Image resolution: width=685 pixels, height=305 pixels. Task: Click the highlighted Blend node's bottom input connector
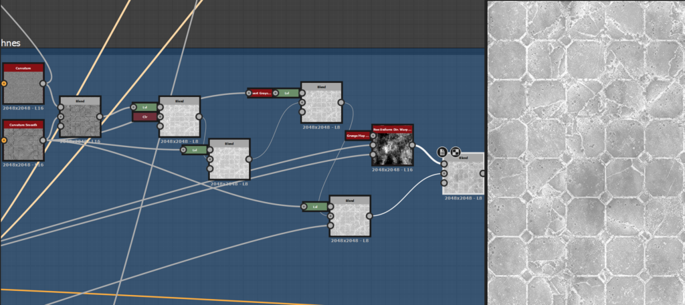tap(444, 183)
